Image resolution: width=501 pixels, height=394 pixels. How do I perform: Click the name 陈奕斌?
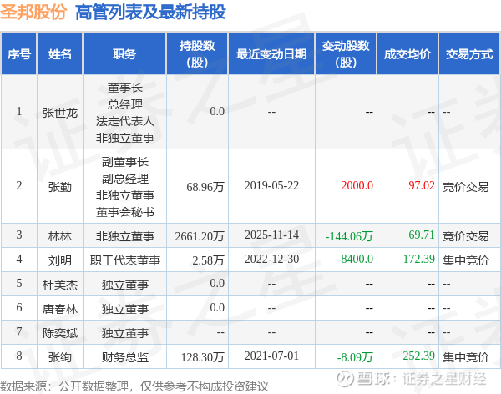[60, 333]
